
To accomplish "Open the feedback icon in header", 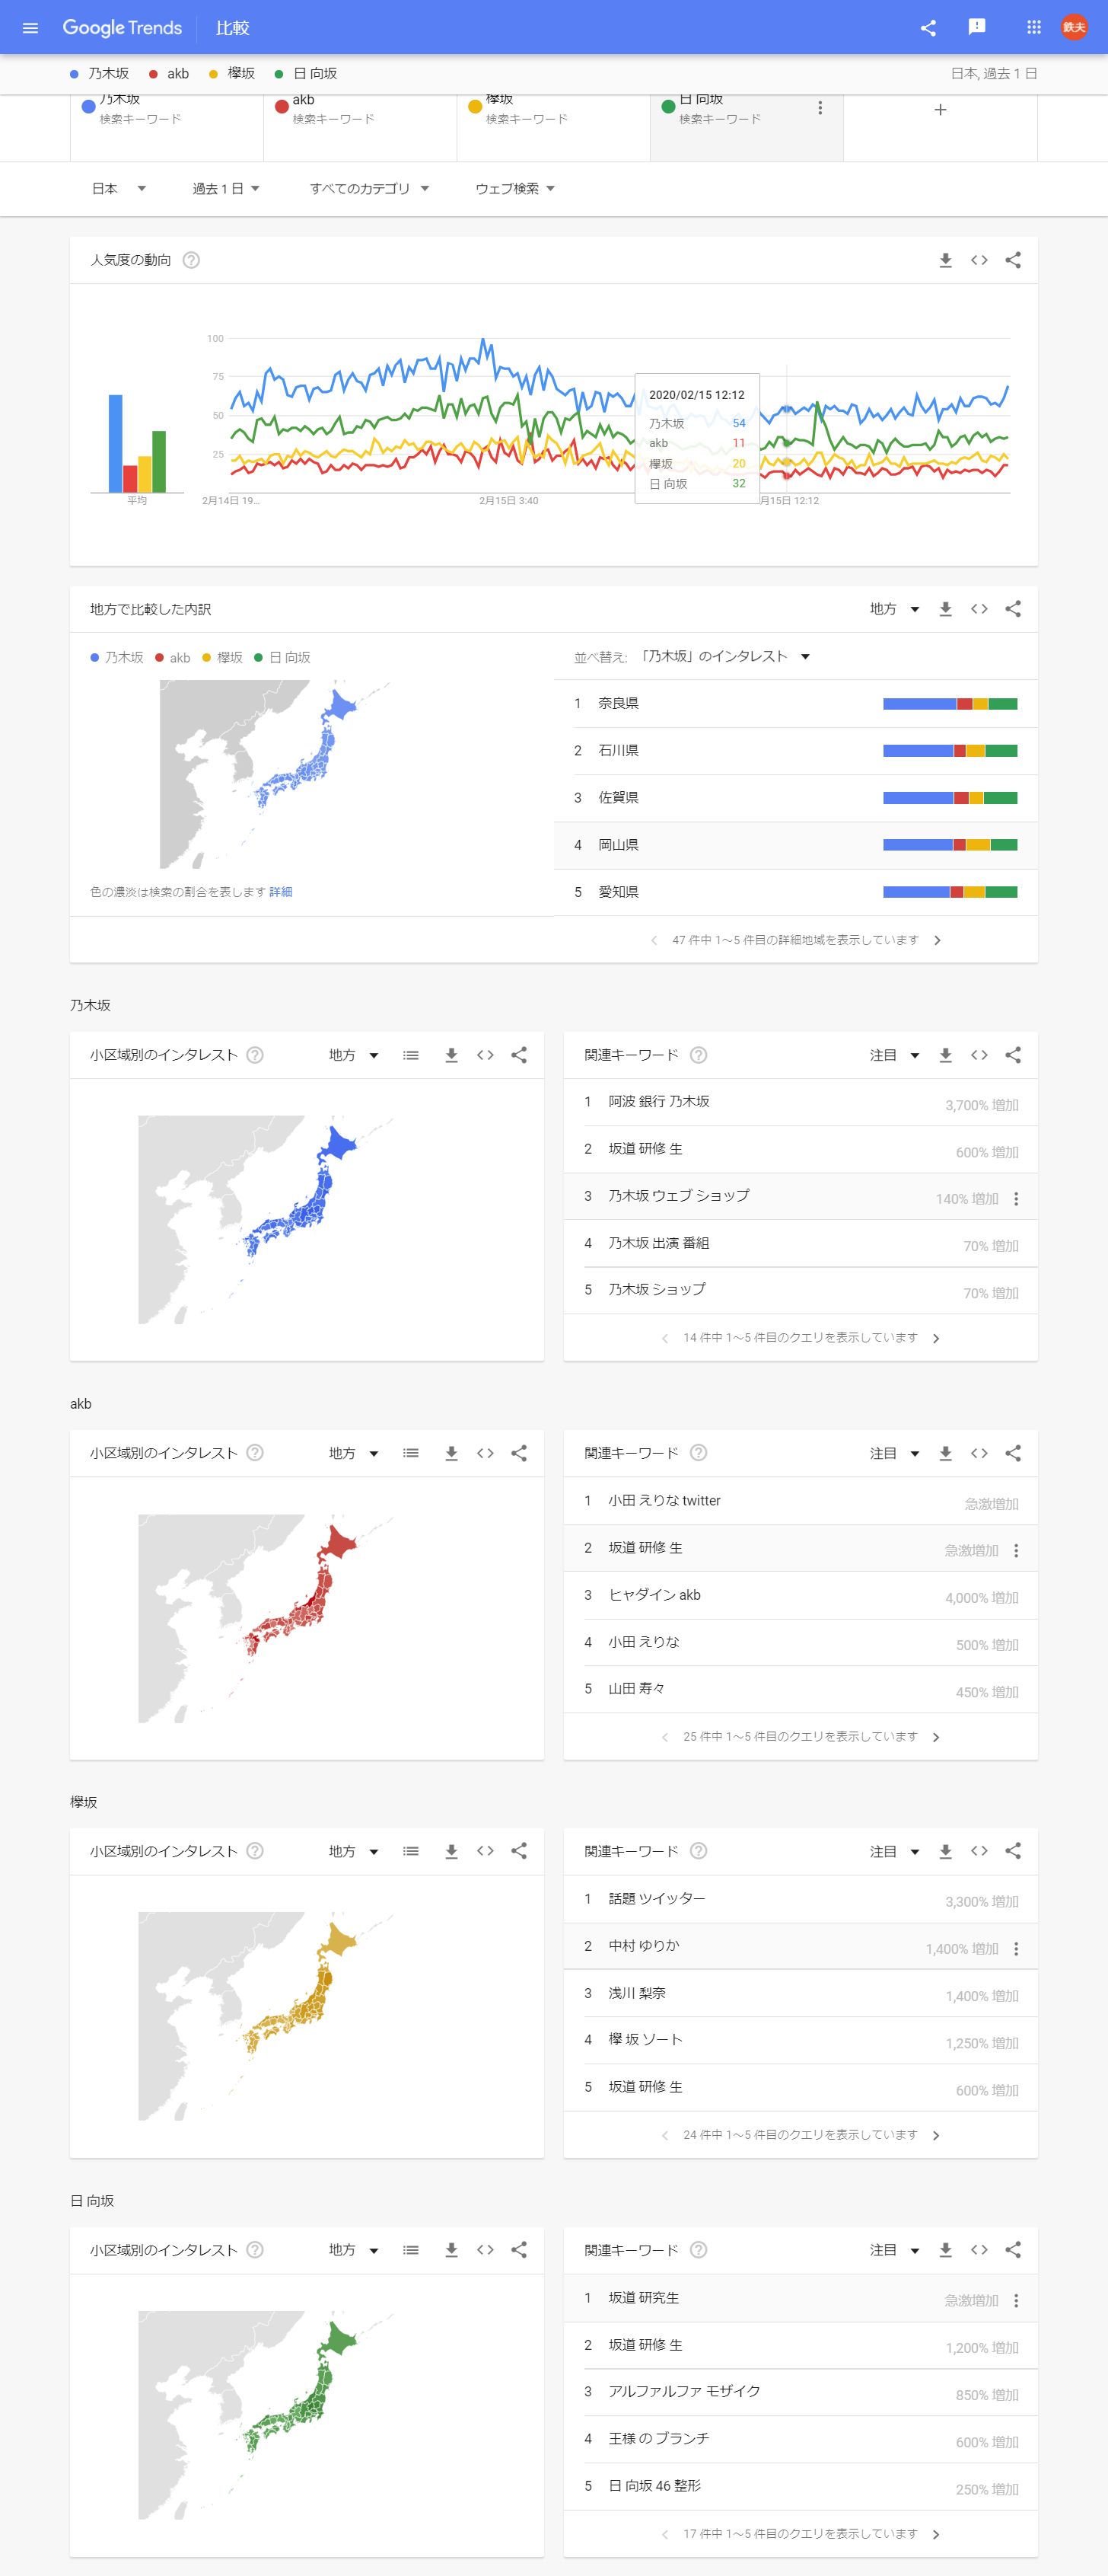I will point(977,27).
